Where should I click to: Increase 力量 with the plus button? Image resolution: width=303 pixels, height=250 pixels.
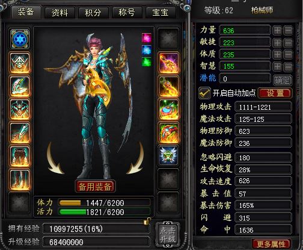277,31
